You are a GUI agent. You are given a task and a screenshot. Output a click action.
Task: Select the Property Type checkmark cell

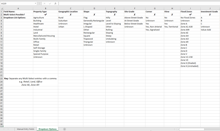click(45, 15)
